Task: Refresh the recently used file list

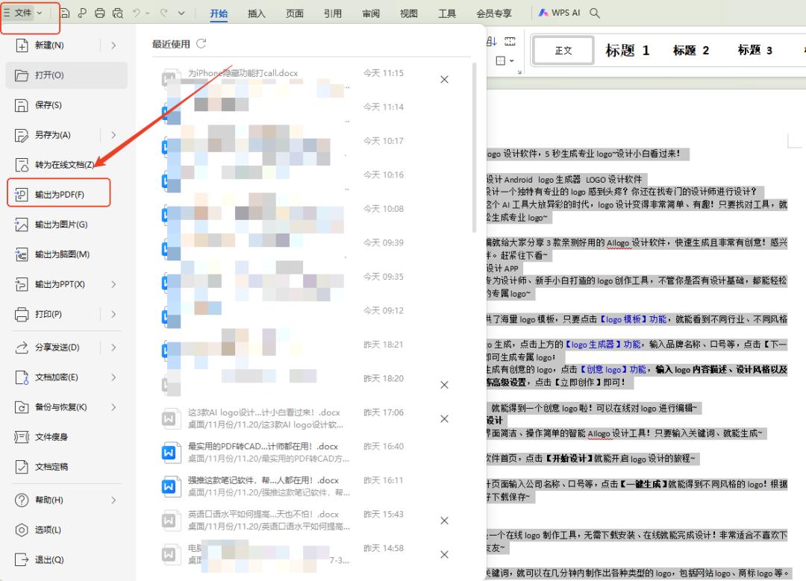Action: click(201, 44)
